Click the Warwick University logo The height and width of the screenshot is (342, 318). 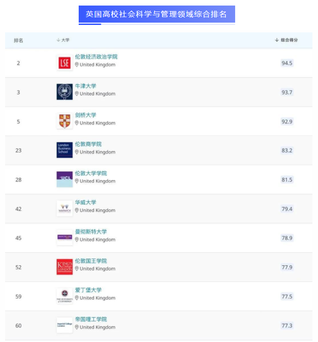click(x=64, y=208)
